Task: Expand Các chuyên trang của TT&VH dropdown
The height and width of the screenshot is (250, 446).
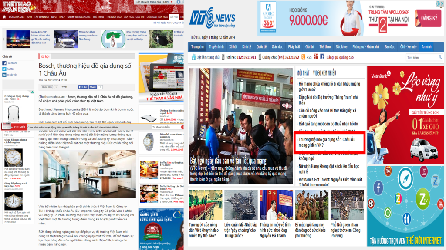Action: pyautogui.click(x=154, y=2)
